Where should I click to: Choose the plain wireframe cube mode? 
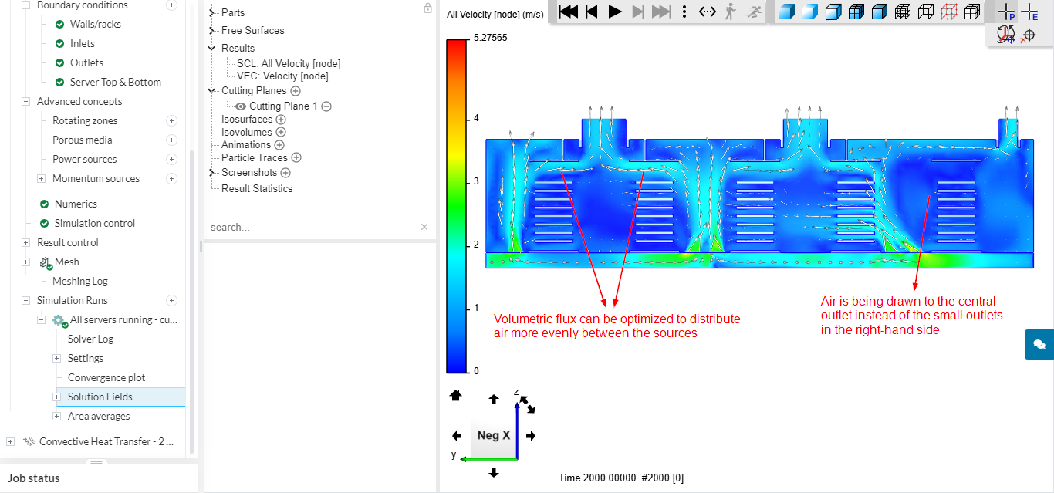click(926, 12)
